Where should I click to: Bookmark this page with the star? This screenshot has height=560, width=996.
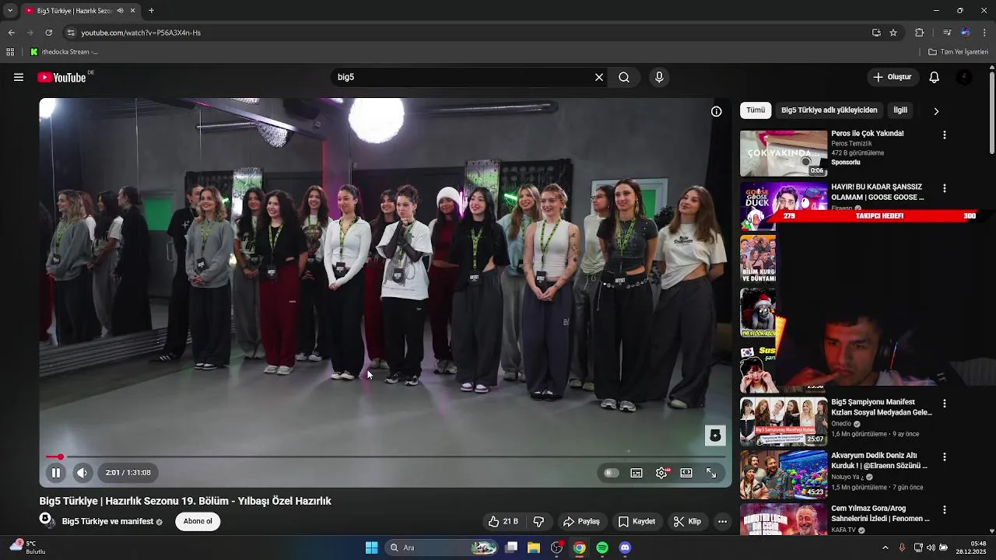coord(893,33)
